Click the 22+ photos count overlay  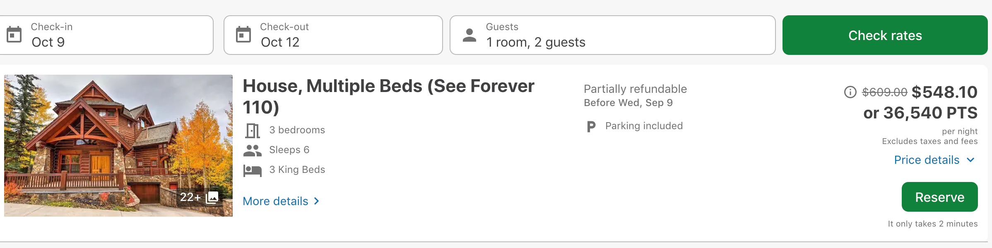pyautogui.click(x=199, y=197)
